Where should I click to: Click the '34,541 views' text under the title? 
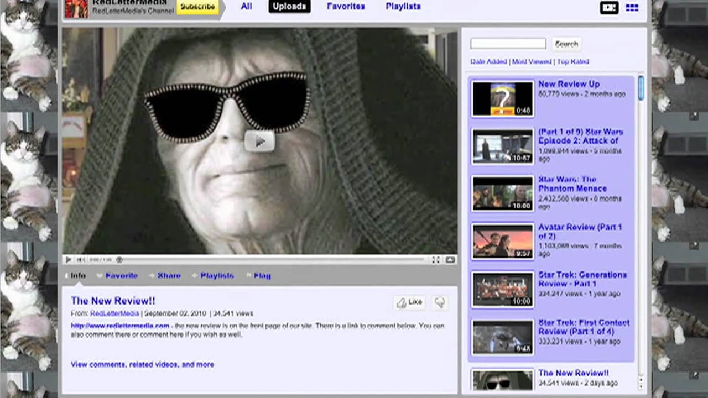pyautogui.click(x=233, y=313)
